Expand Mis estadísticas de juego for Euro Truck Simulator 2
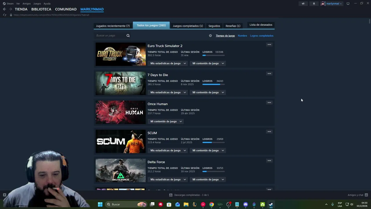This screenshot has height=209, width=371. 168,63
